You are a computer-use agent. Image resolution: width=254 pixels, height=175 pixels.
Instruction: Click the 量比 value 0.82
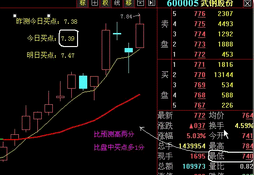[x=247, y=166]
